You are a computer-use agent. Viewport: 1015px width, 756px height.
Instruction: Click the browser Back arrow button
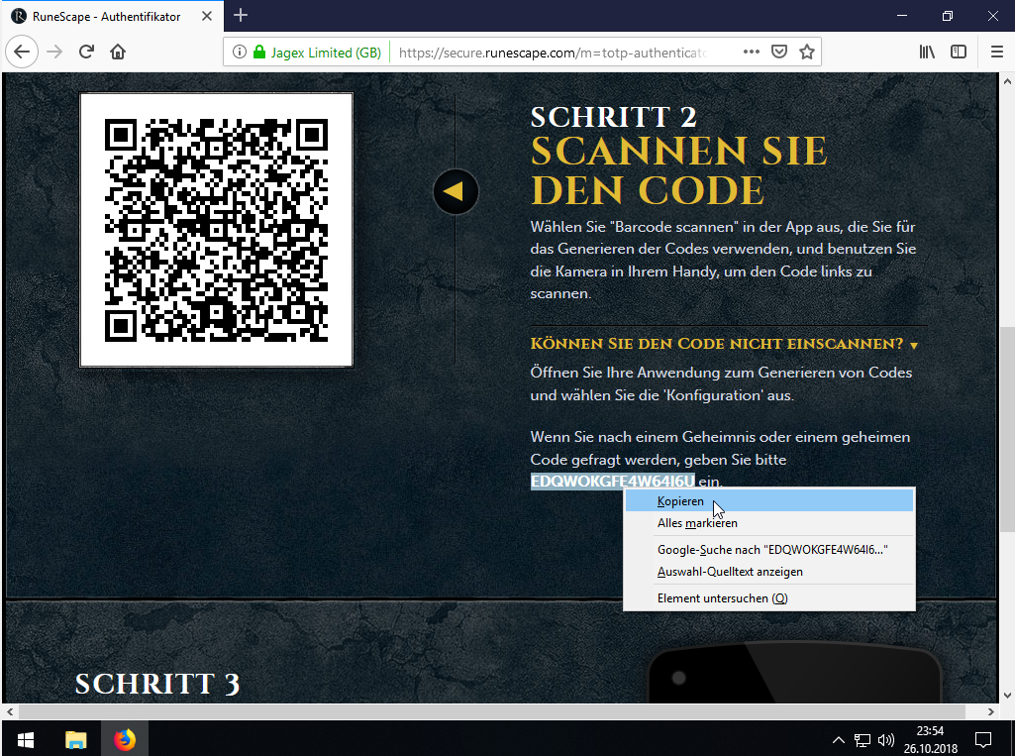[x=22, y=52]
